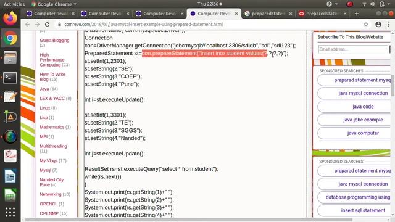Open clock Thu 22:36 calendar
395x222 pixels.
point(208,4)
